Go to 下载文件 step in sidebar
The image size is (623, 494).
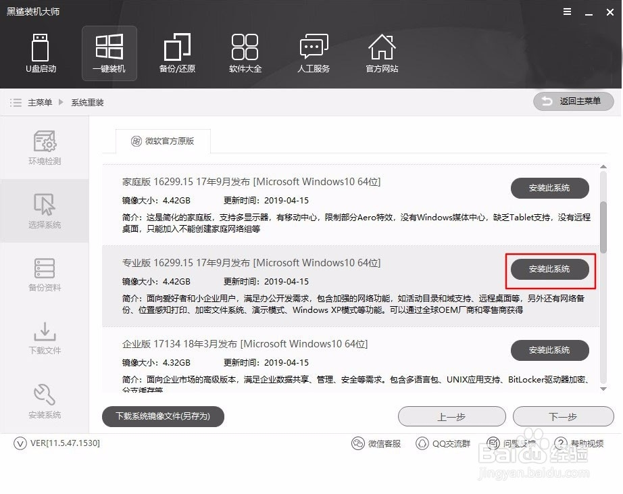point(45,338)
